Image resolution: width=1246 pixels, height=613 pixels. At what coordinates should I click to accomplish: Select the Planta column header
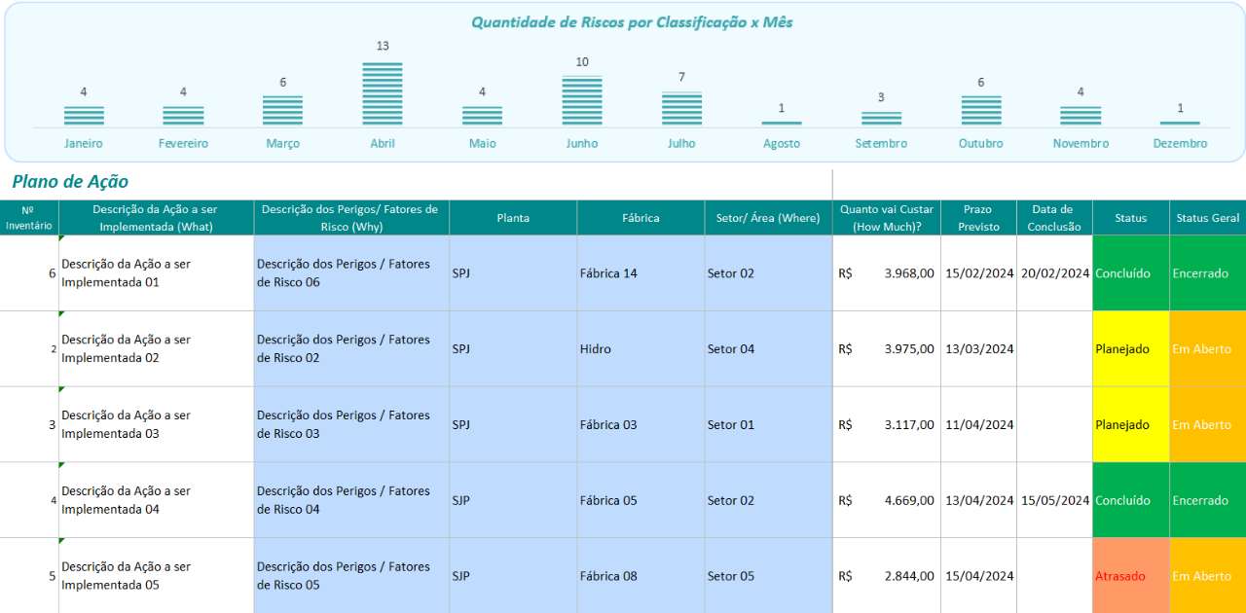coord(513,218)
